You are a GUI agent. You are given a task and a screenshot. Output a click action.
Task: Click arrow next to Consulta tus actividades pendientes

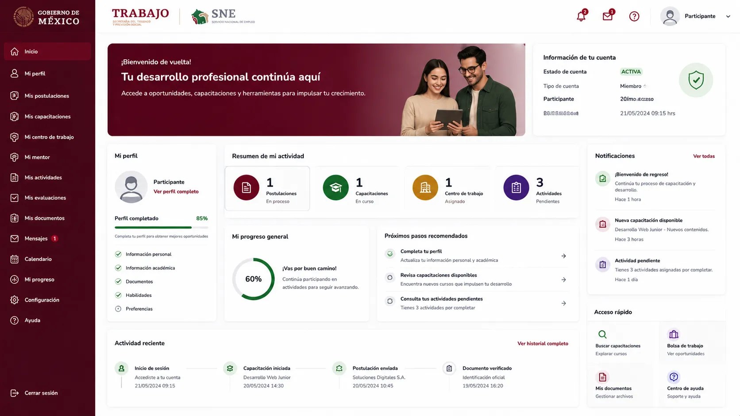563,303
